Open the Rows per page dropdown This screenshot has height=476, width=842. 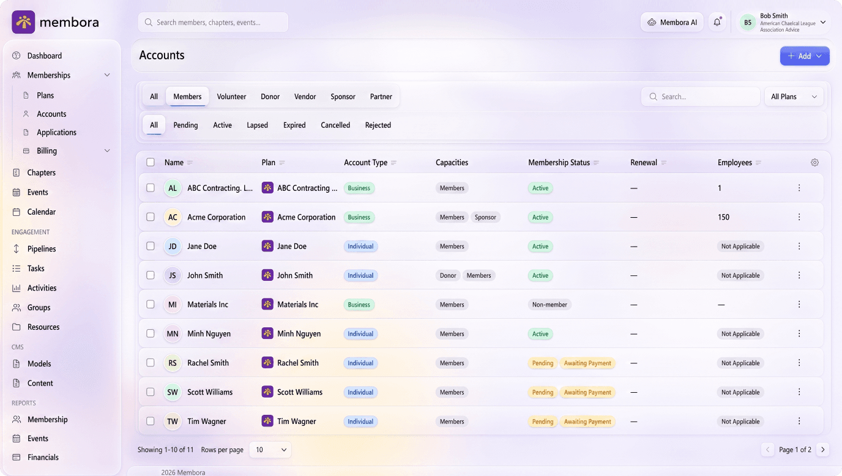pos(271,450)
